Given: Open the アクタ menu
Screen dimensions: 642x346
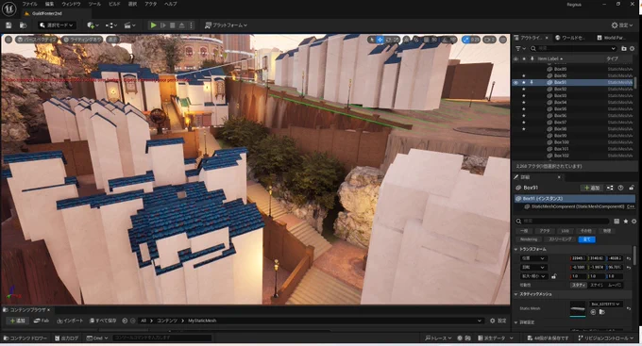Looking at the screenshot, I should 151,4.
